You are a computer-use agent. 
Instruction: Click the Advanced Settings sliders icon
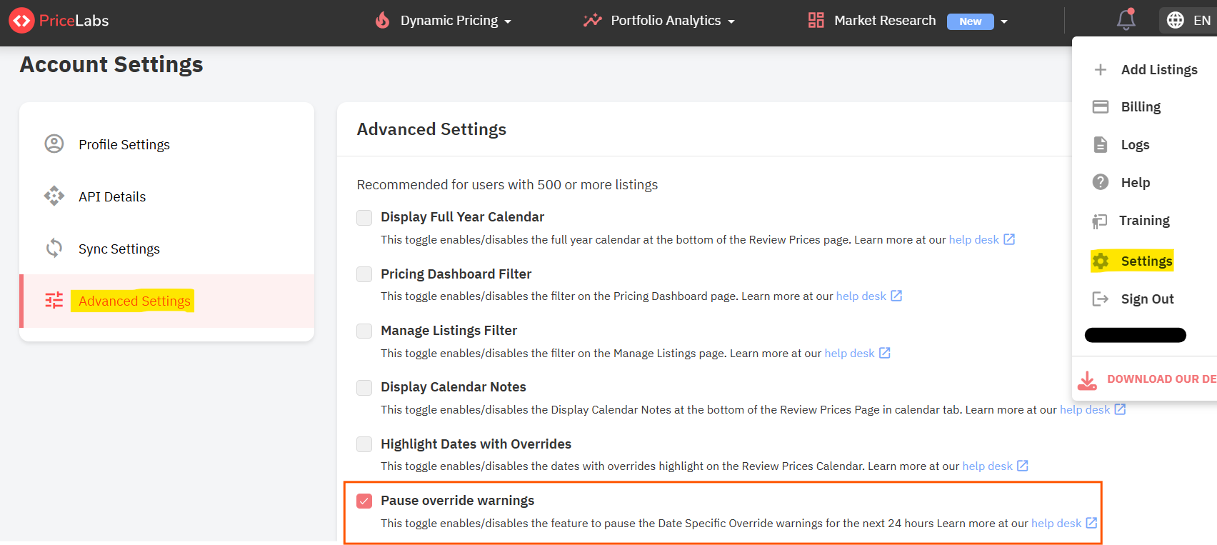pyautogui.click(x=54, y=301)
